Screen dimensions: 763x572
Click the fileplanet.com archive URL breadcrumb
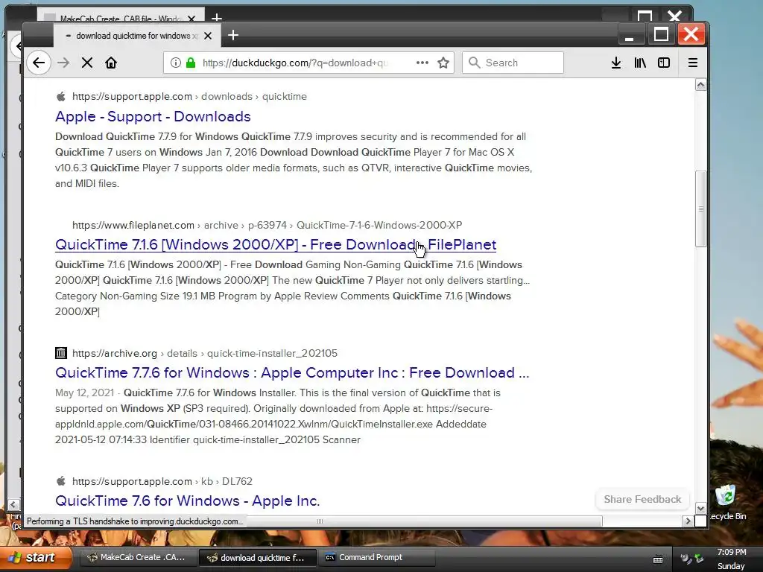(x=267, y=225)
